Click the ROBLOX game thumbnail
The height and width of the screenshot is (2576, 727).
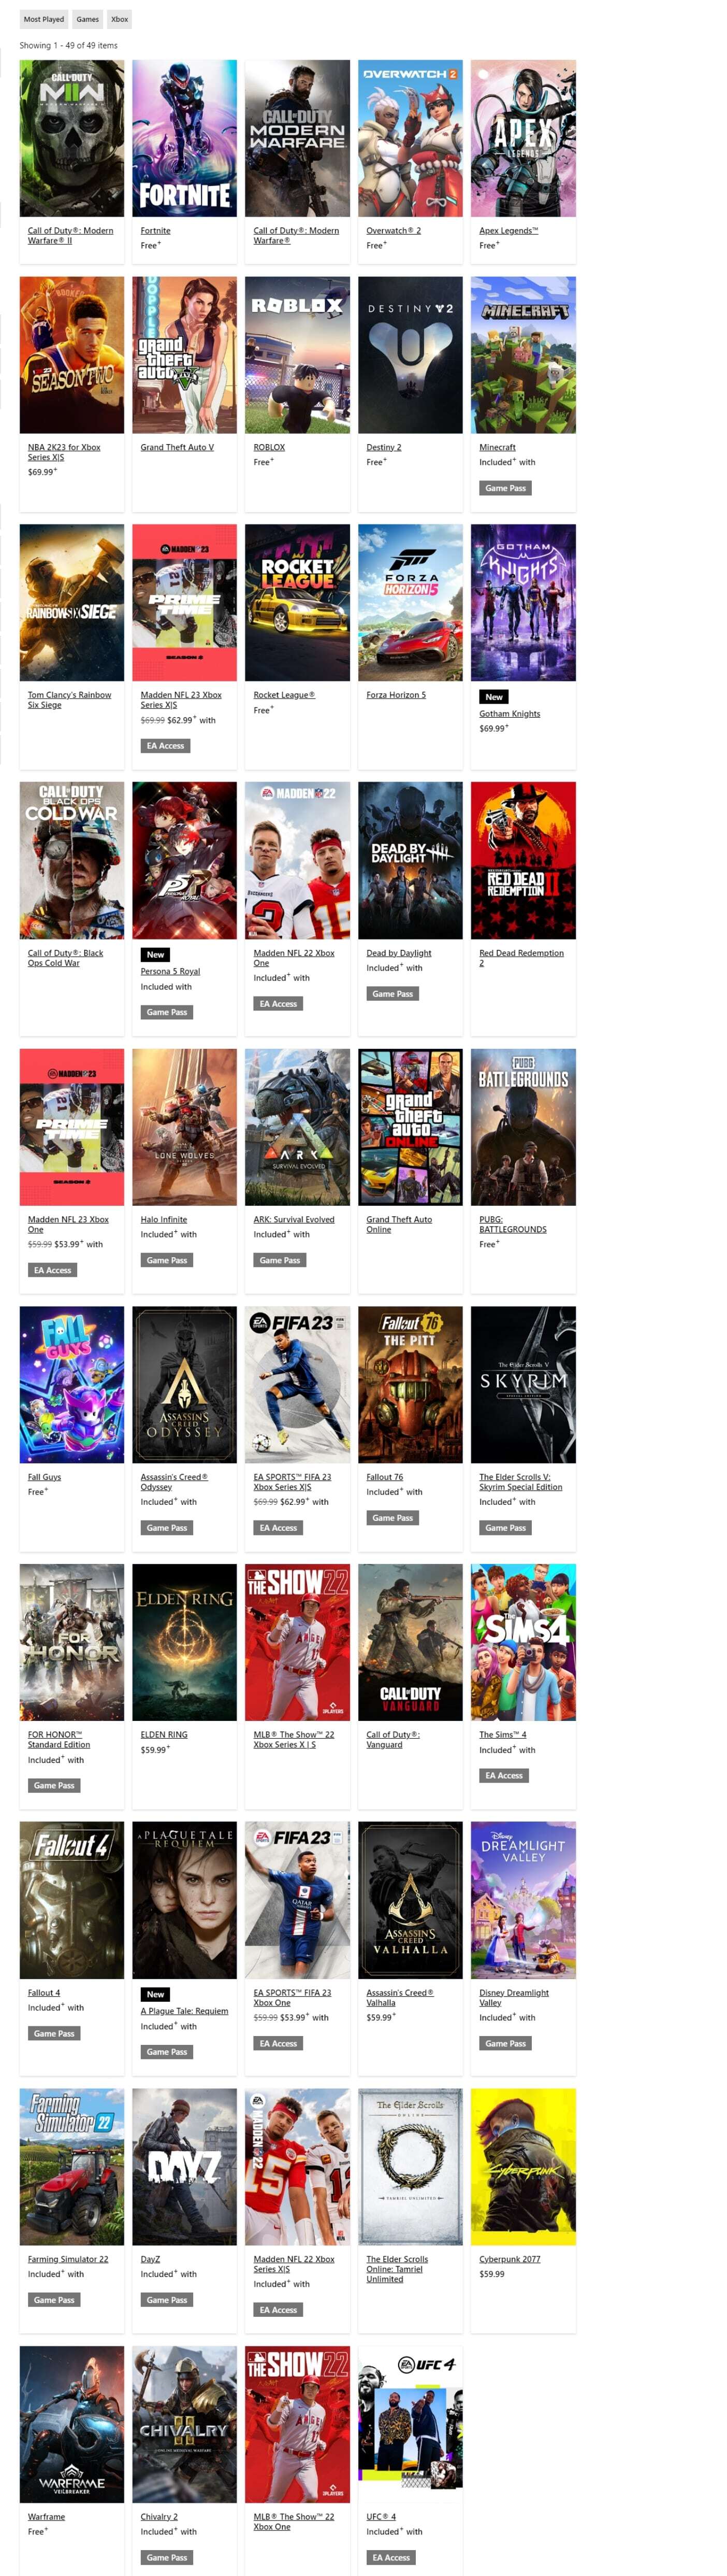pos(298,355)
